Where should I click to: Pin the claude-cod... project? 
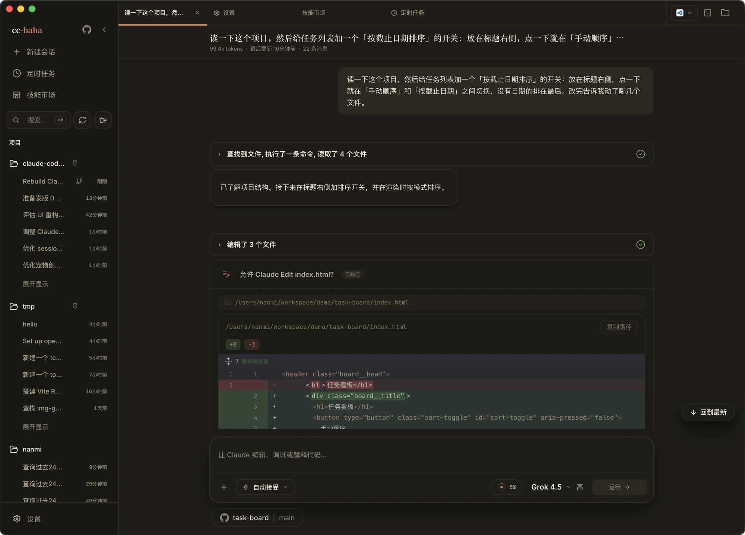click(75, 164)
